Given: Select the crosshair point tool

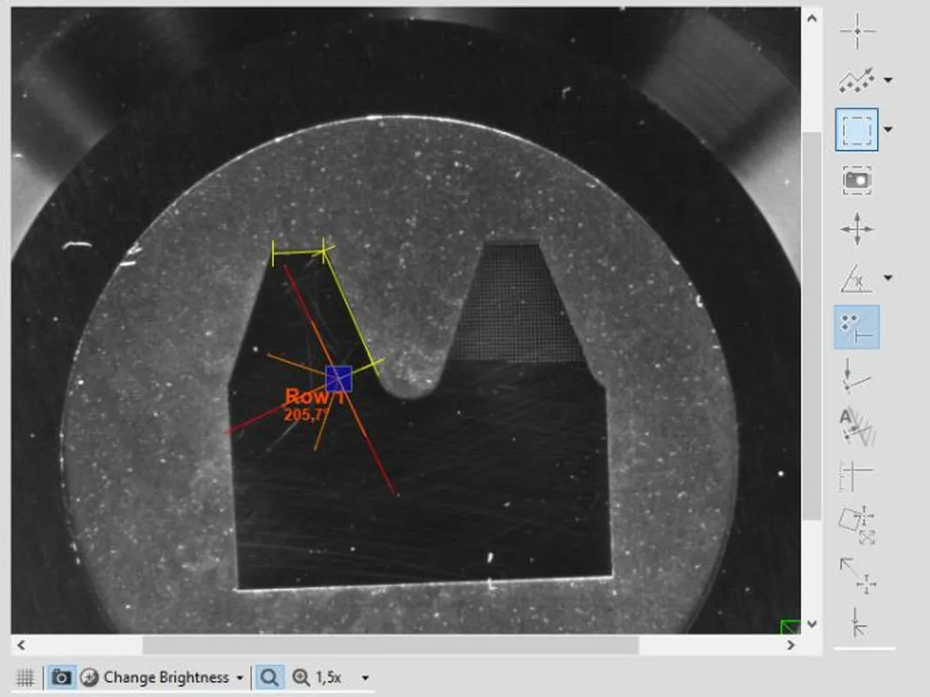Looking at the screenshot, I should tap(857, 30).
